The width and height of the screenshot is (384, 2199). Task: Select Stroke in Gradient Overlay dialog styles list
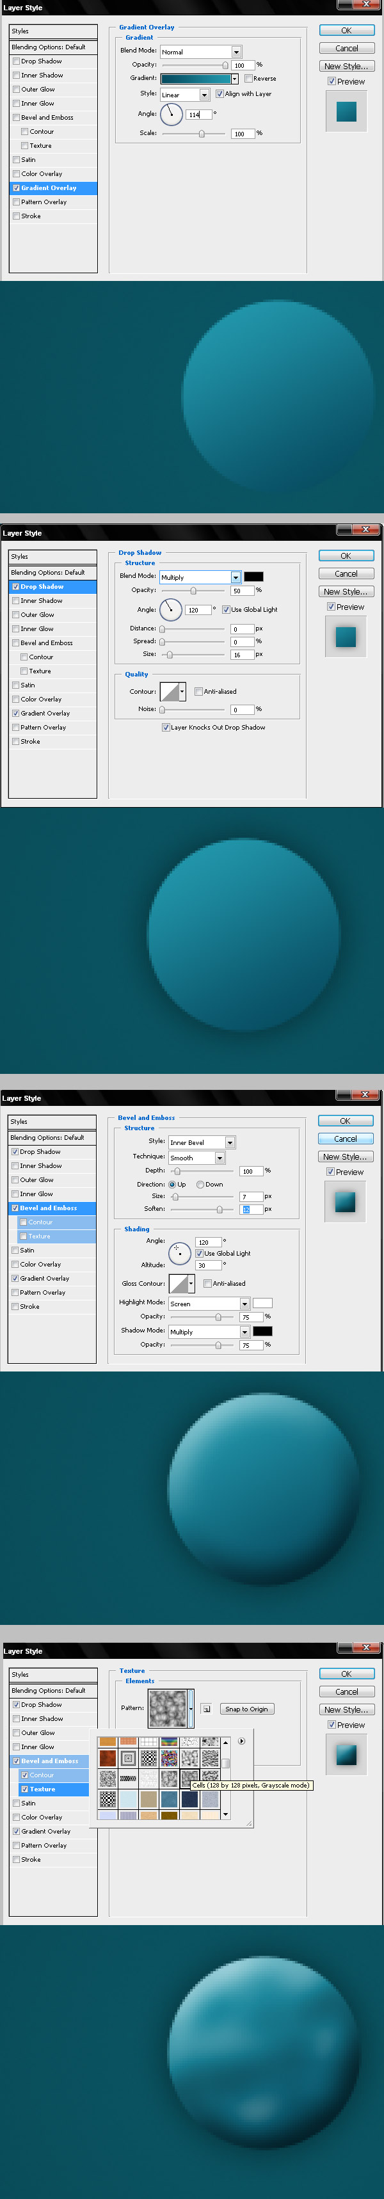pos(31,216)
